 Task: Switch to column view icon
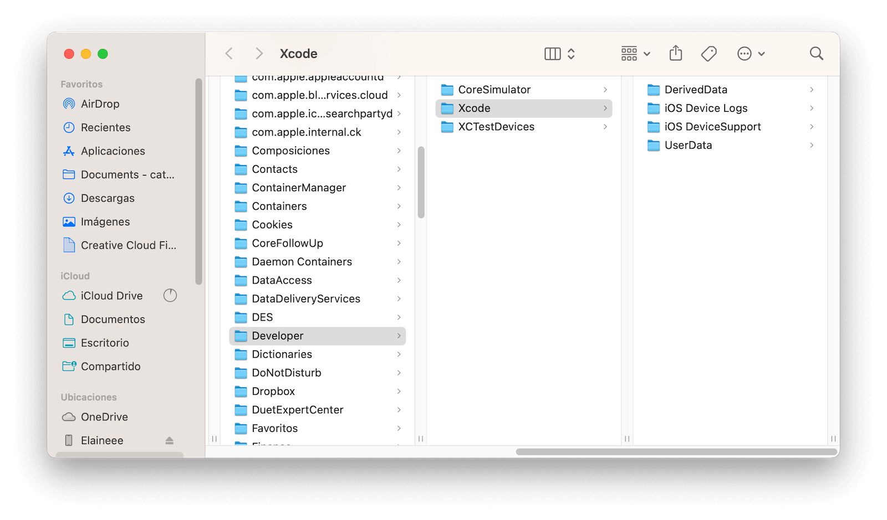553,54
